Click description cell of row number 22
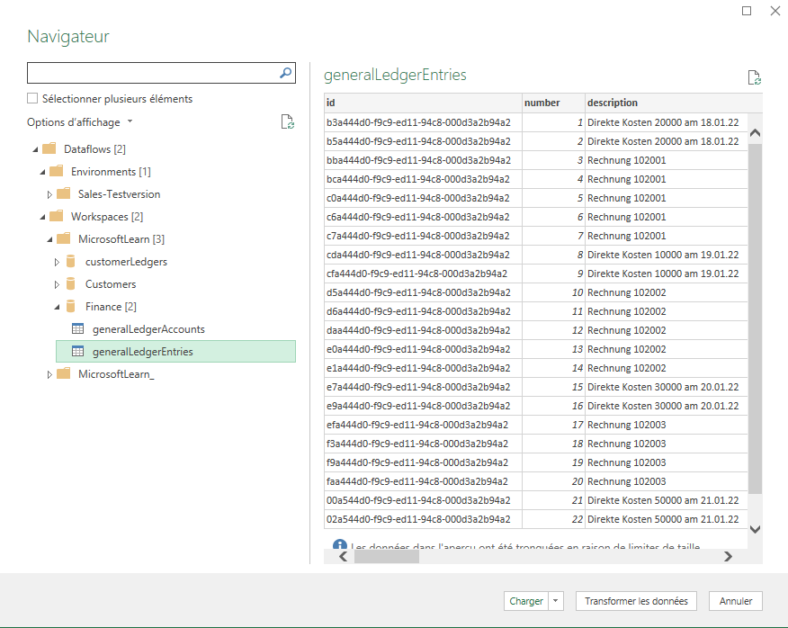 [x=666, y=519]
